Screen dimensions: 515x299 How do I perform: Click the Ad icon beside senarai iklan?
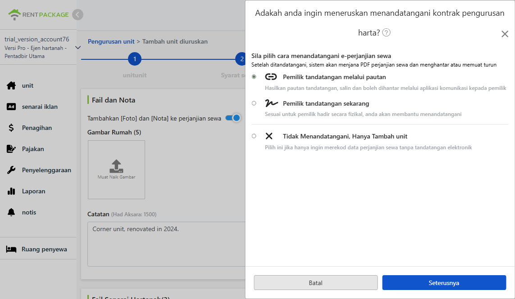[11, 107]
